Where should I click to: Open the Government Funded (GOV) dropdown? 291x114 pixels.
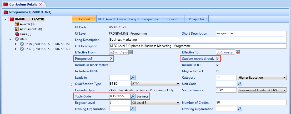[x=262, y=90]
